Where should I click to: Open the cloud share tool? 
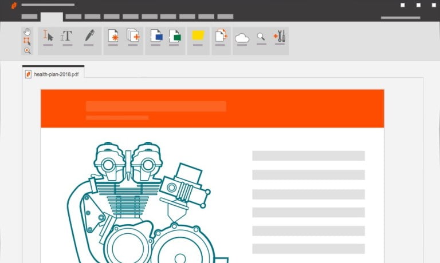point(242,38)
